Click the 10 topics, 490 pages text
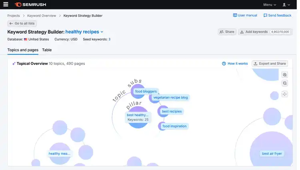Viewport: 300px width, 170px height. [x=67, y=63]
